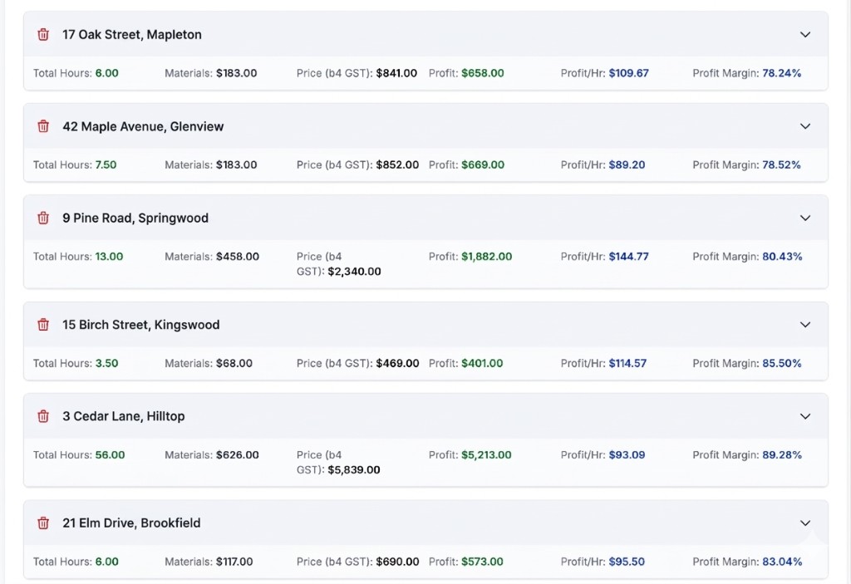The image size is (851, 584).
Task: Expand the 3 Cedar Lane, Hilltop details
Action: pos(804,416)
